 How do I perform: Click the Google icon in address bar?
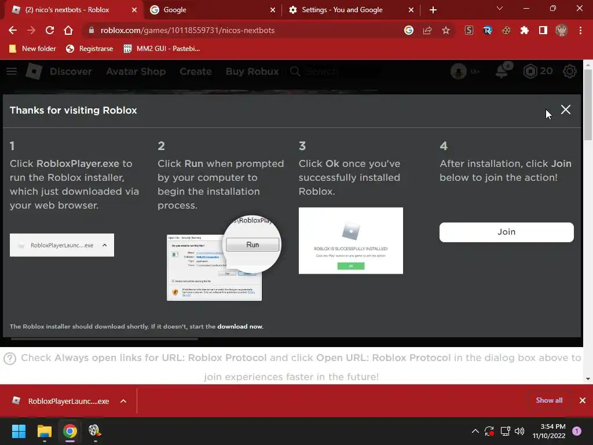tap(409, 30)
